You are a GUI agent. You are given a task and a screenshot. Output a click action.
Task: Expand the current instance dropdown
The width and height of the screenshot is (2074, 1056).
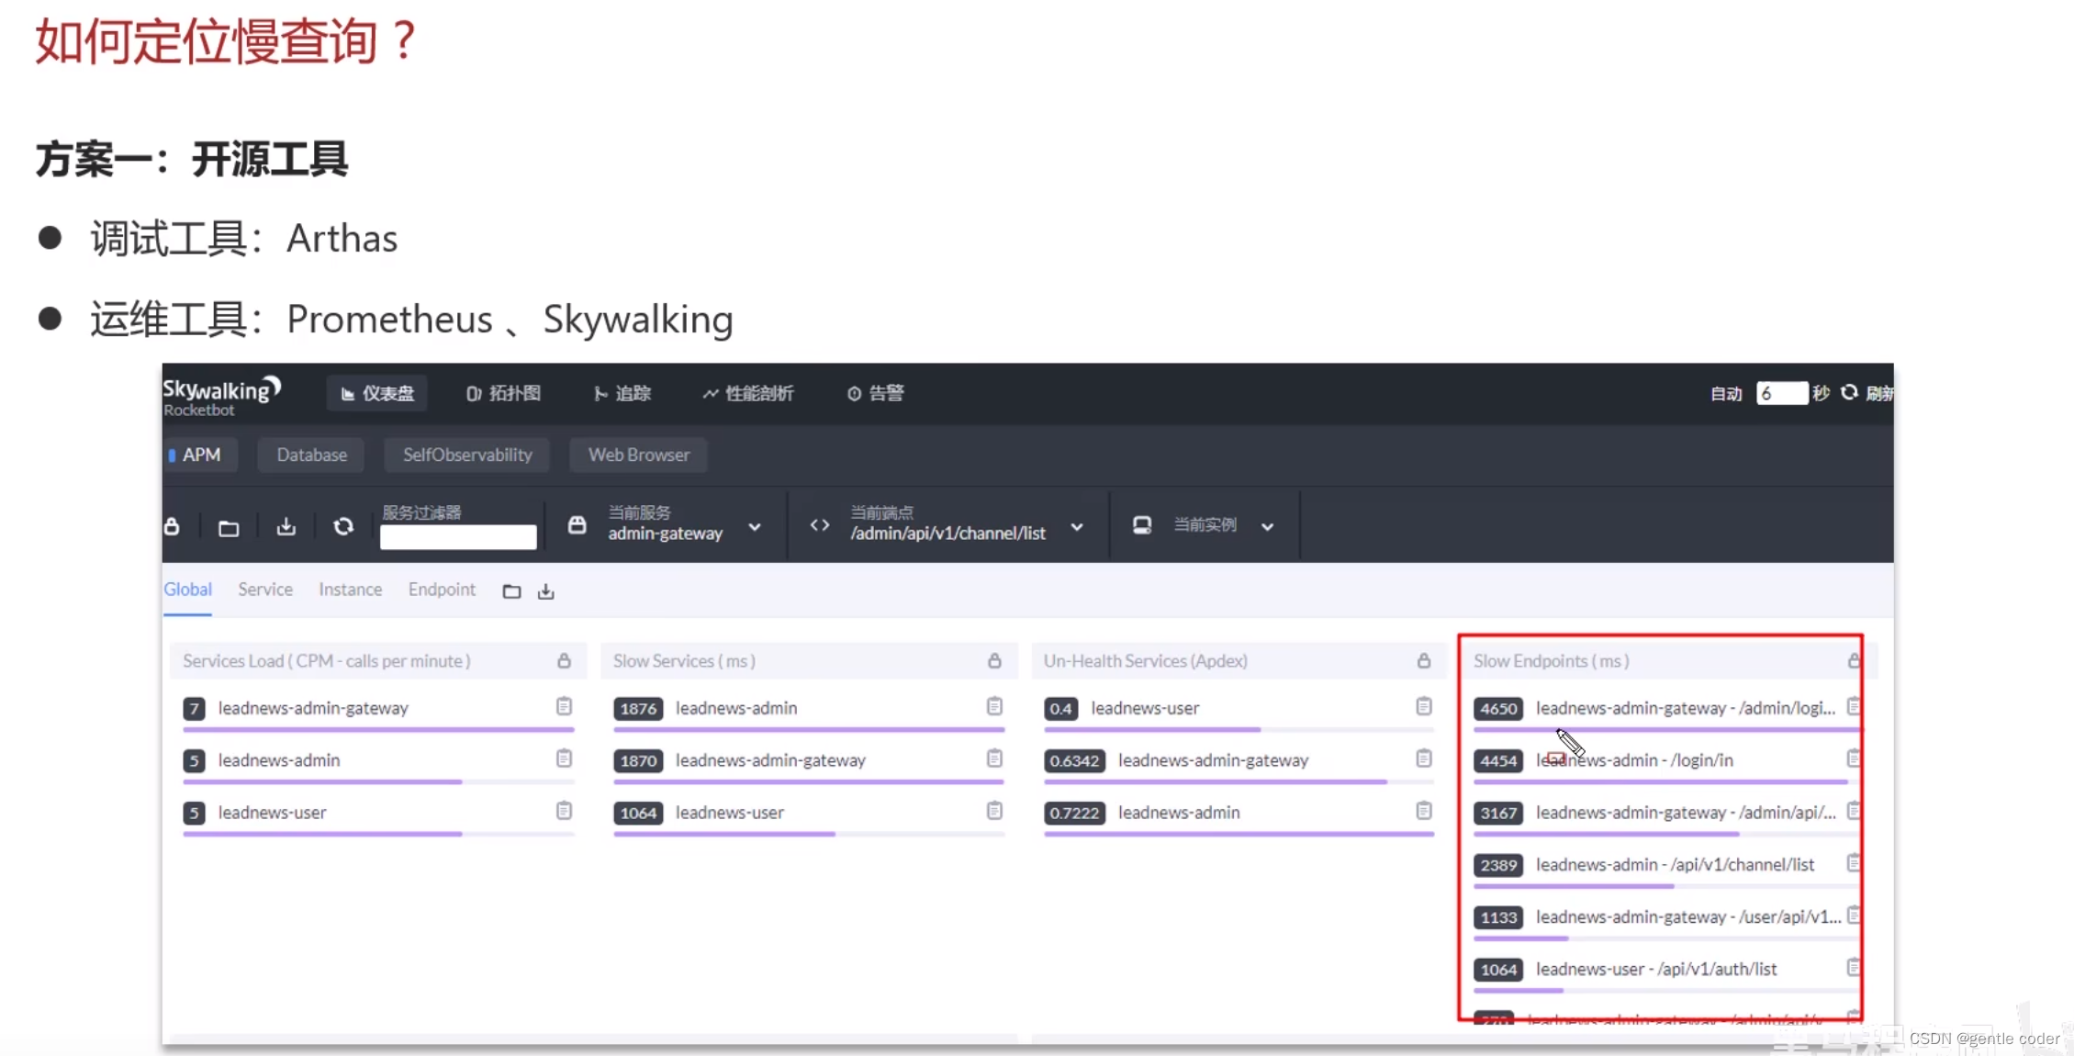click(1267, 527)
